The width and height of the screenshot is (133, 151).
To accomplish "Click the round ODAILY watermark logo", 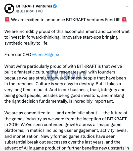I will pyautogui.click(x=52, y=75).
